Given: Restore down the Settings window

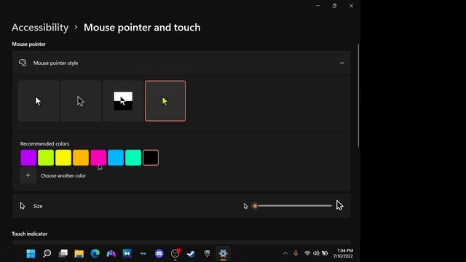Looking at the screenshot, I should point(334,6).
